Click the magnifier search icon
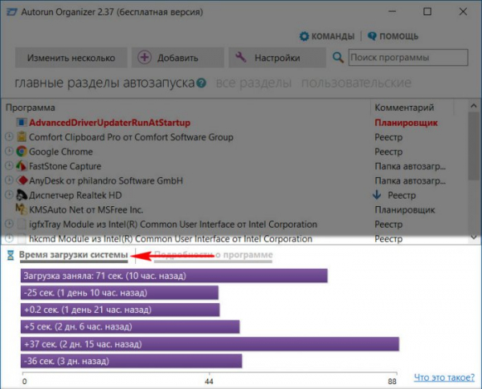The height and width of the screenshot is (389, 482). [338, 58]
